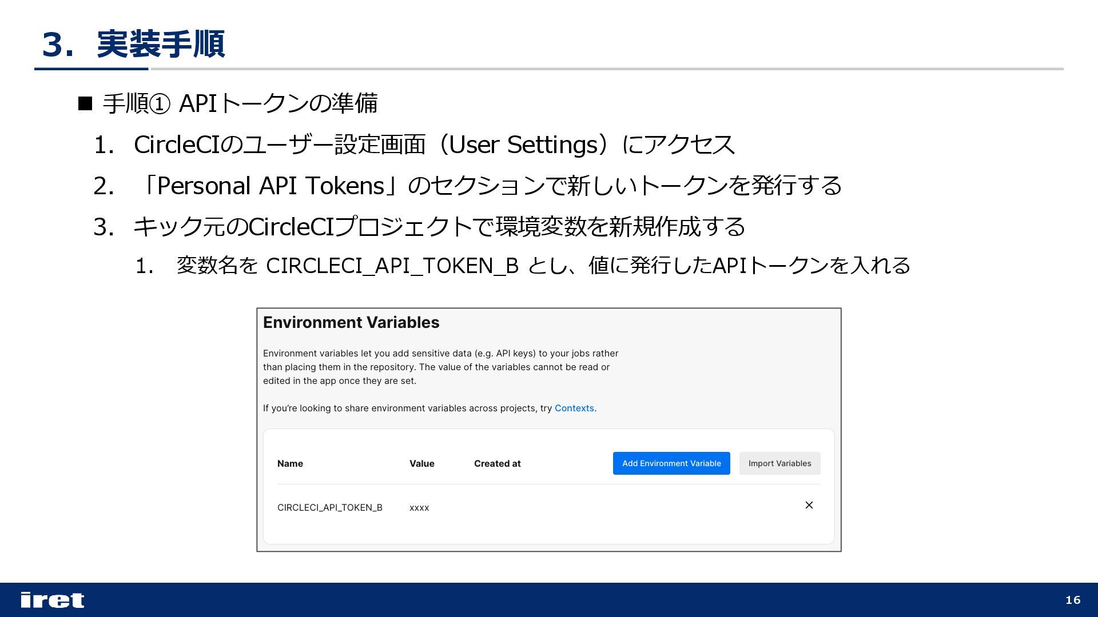Delete CIRCLECI_API_TOKEN_B with the X icon

coord(809,505)
